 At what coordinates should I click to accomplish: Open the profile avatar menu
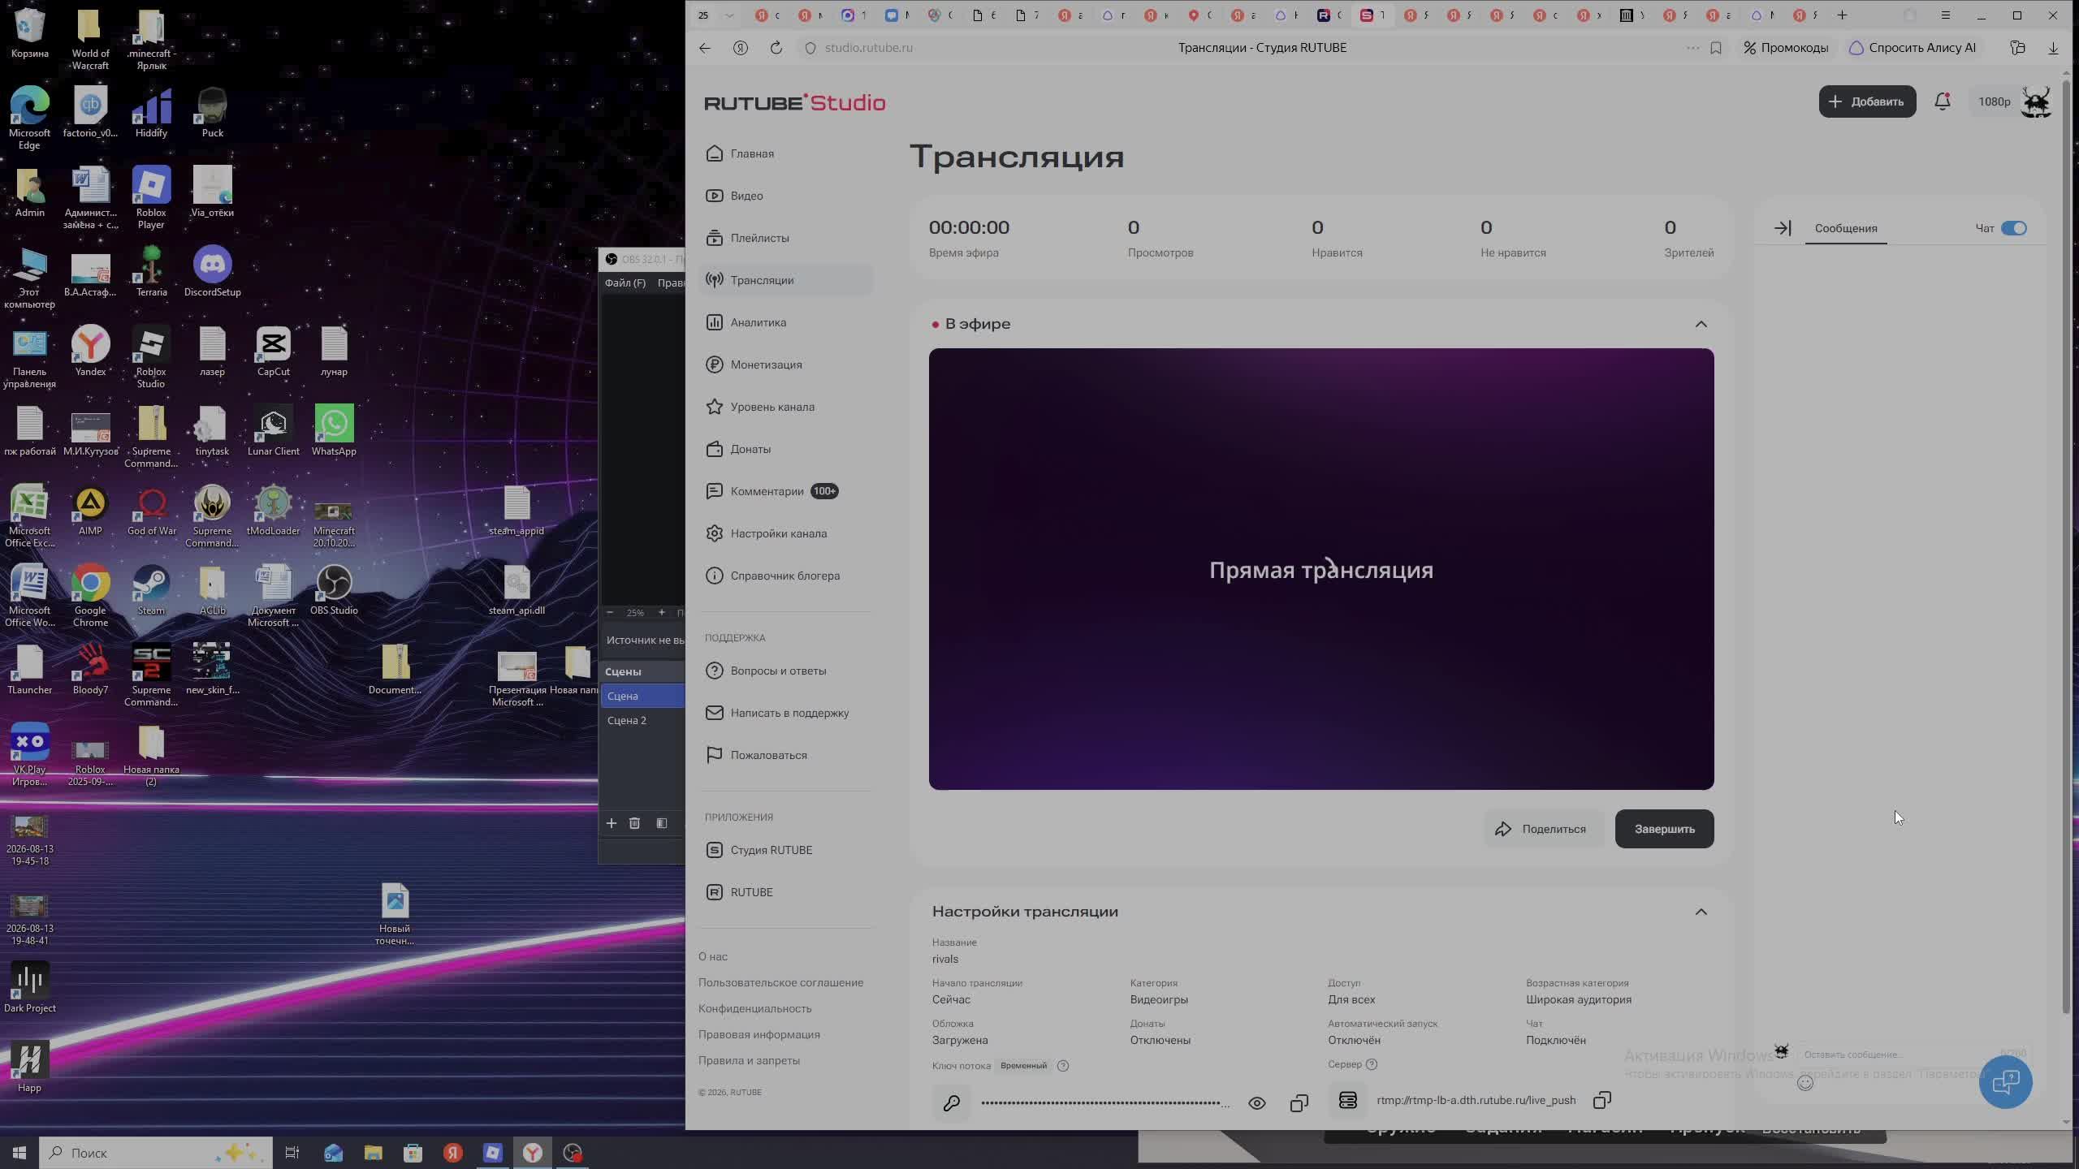[x=2036, y=101]
